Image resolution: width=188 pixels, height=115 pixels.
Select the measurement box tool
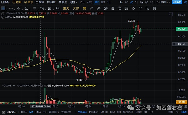coord(50,8)
